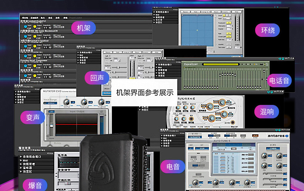Click Reset in the surround plugin
This screenshot has width=304, height=191.
pyautogui.click(x=216, y=12)
